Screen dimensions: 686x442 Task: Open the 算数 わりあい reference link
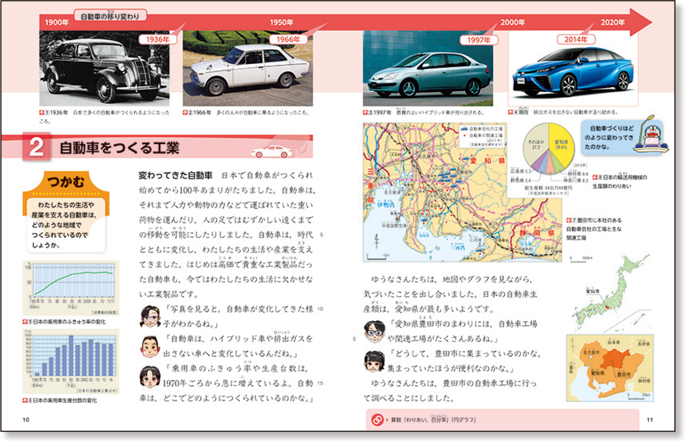tap(433, 419)
